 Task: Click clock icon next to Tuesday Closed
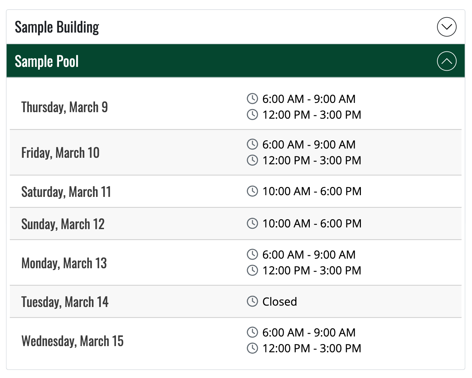coord(252,302)
